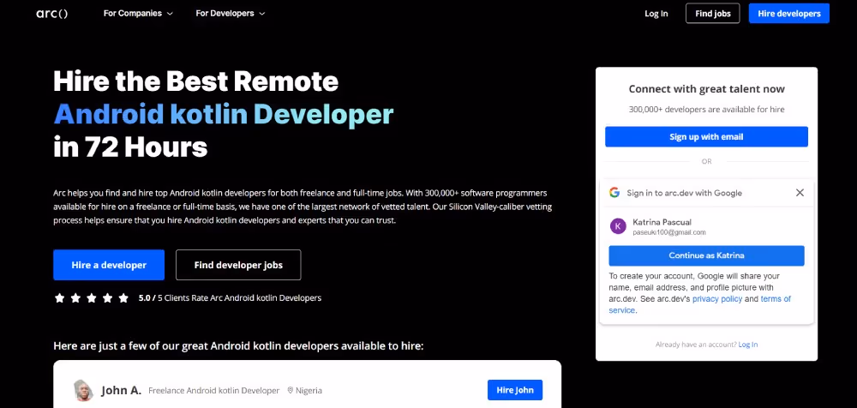The height and width of the screenshot is (408, 857).
Task: Click the Hire developers button
Action: tap(788, 14)
